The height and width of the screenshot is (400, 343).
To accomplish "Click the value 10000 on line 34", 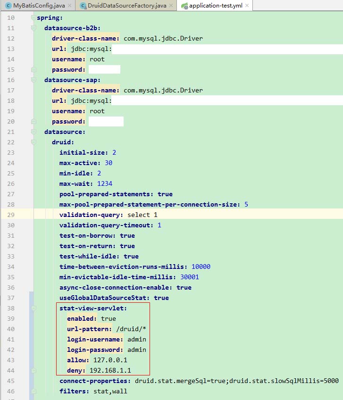I will (x=201, y=267).
